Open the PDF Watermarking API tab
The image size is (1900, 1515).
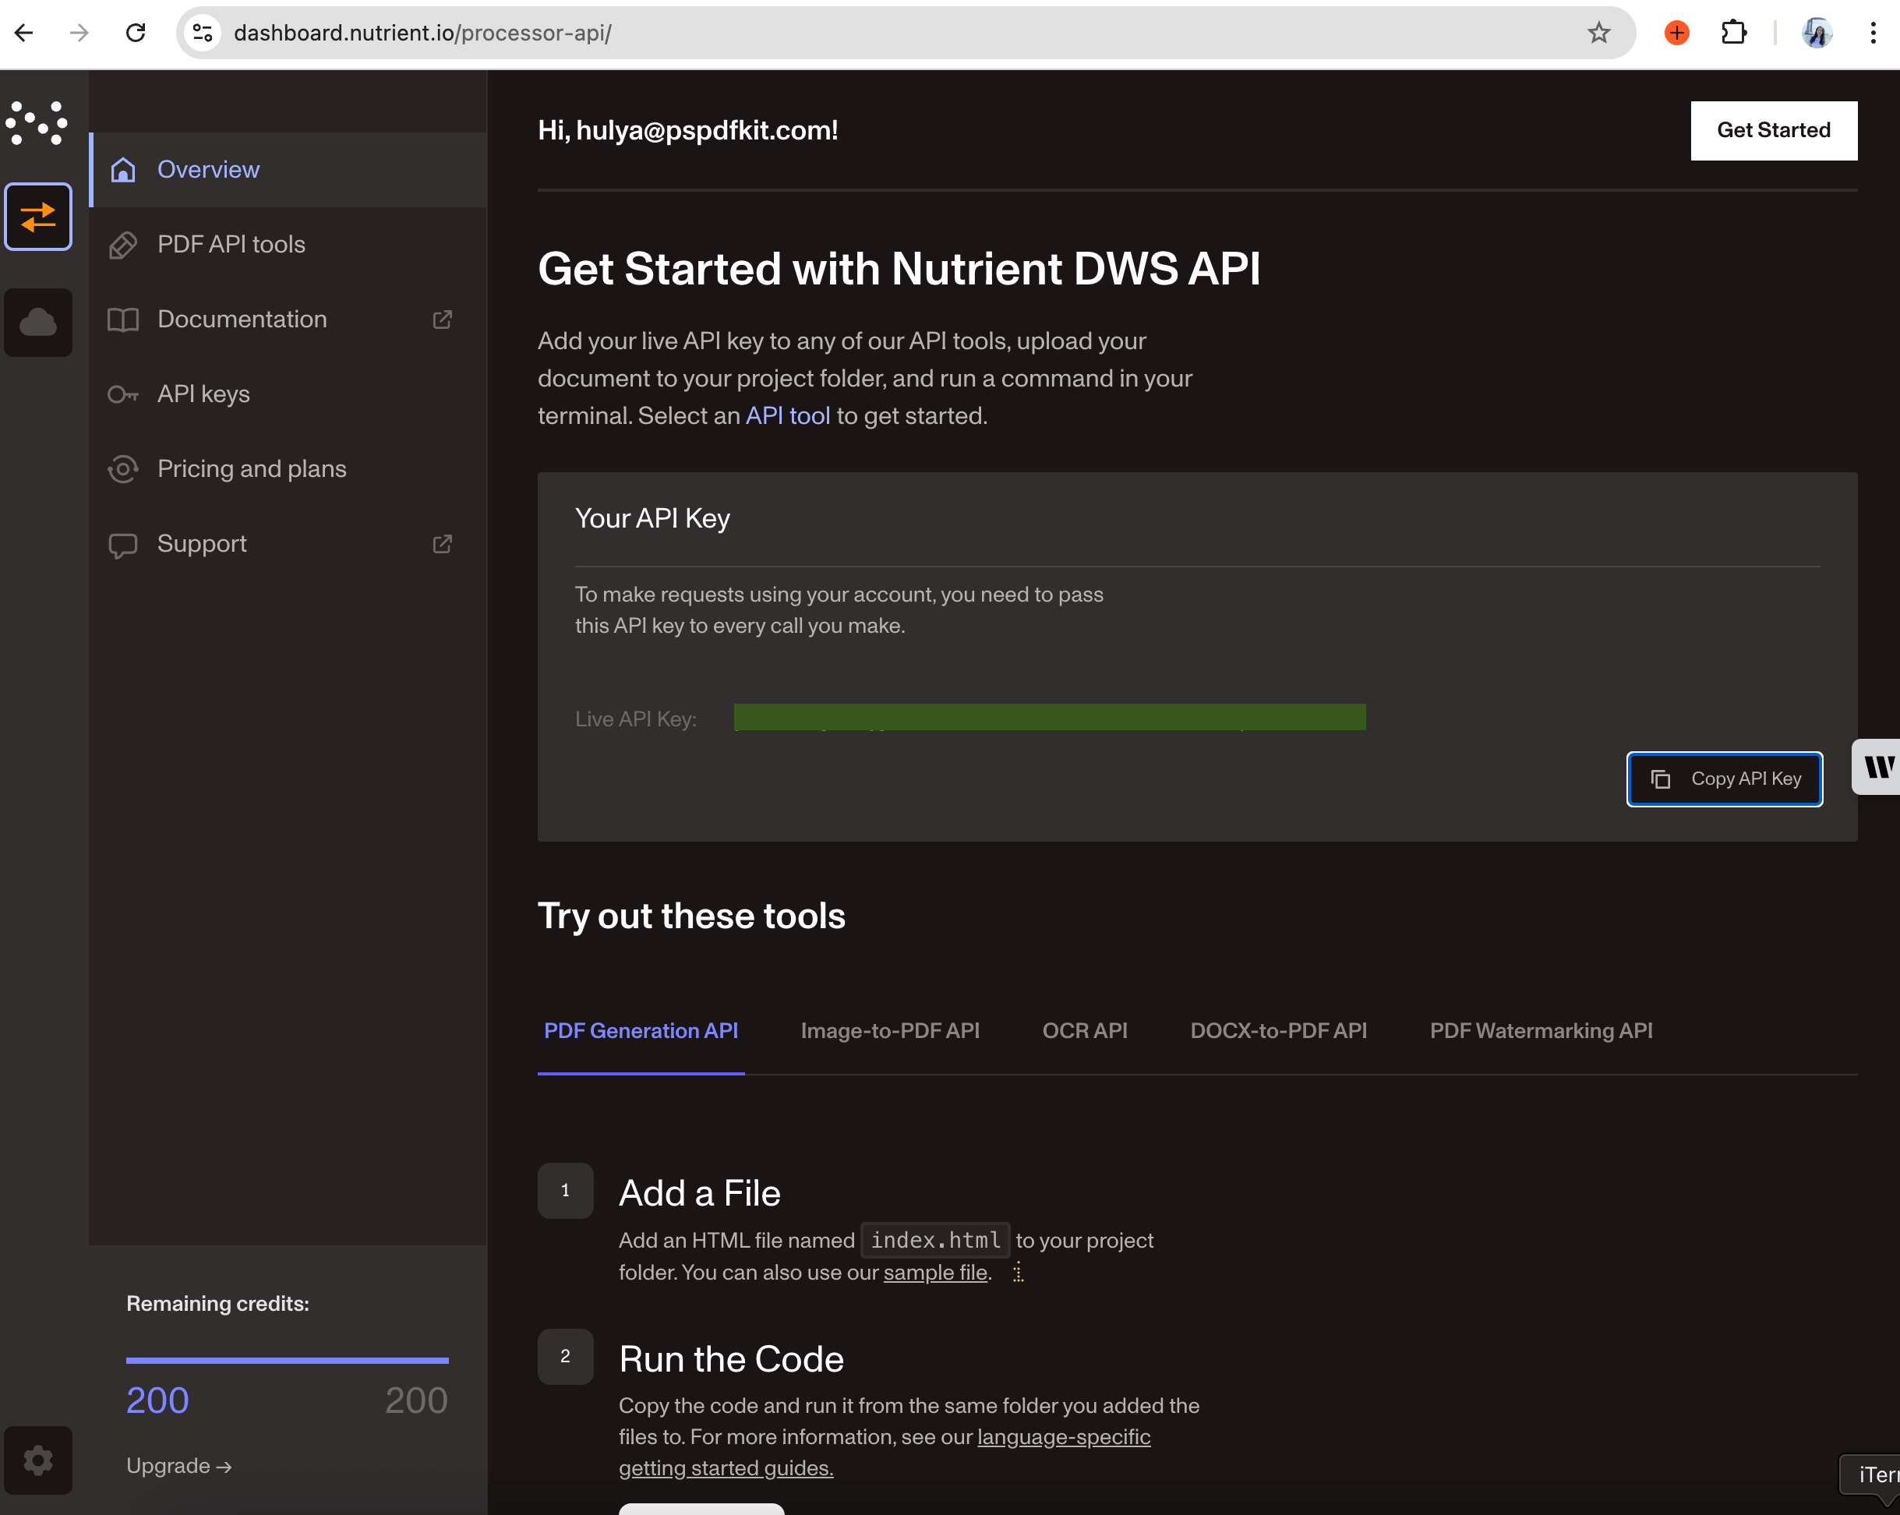point(1541,1030)
